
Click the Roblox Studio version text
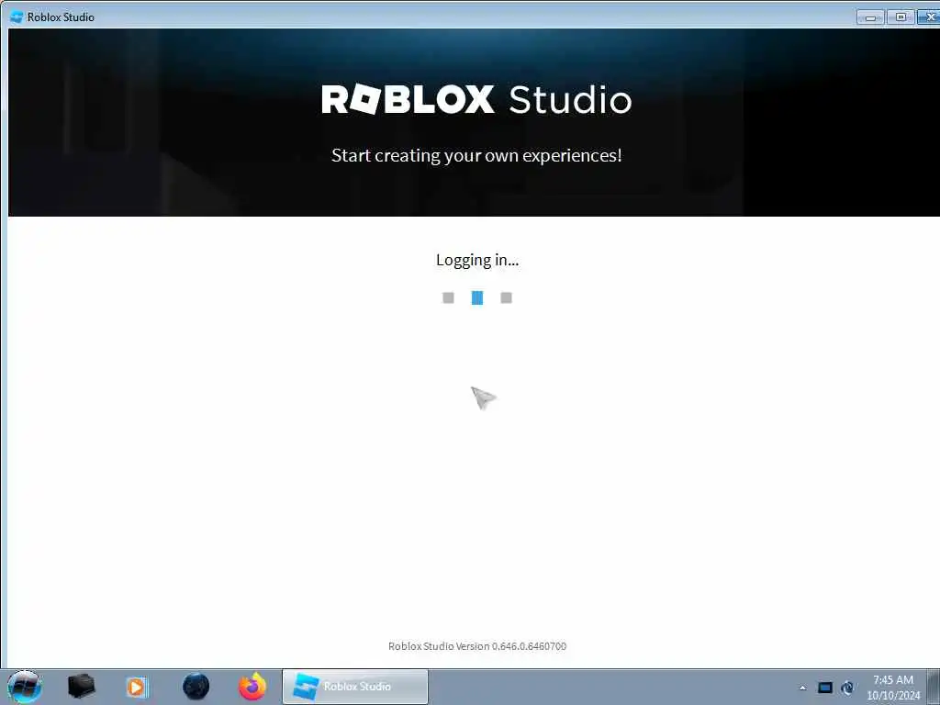[x=477, y=646]
